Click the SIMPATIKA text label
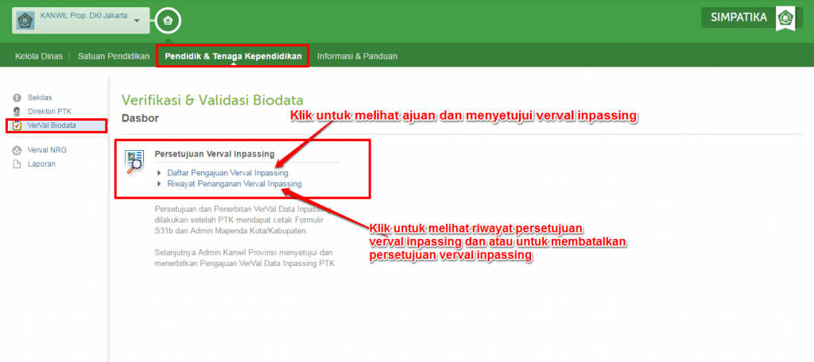The height and width of the screenshot is (362, 814). tap(739, 17)
